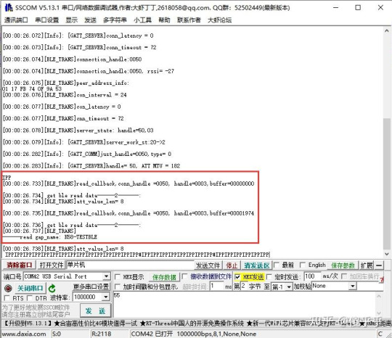This screenshot has height=338, width=392.
Task: Open the 小工具 menu
Action: point(142,20)
